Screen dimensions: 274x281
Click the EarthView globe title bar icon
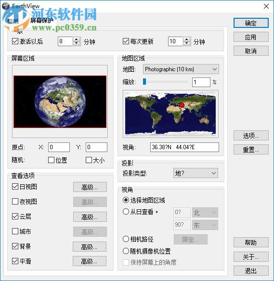[6, 6]
